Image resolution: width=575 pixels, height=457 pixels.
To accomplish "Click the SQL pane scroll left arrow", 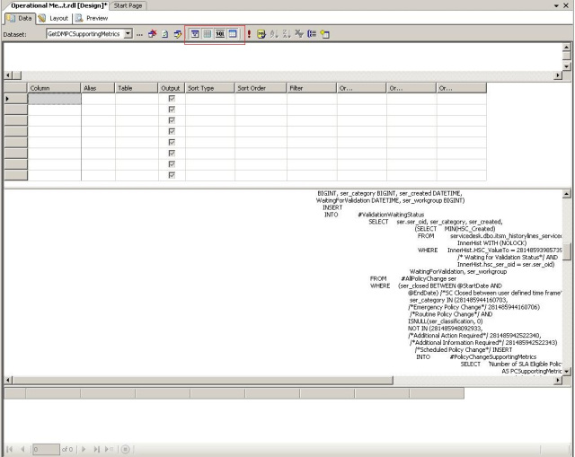I will [8, 380].
